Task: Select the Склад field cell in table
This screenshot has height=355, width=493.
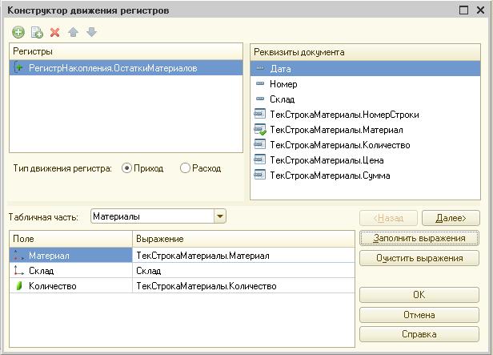Action: pyautogui.click(x=71, y=270)
